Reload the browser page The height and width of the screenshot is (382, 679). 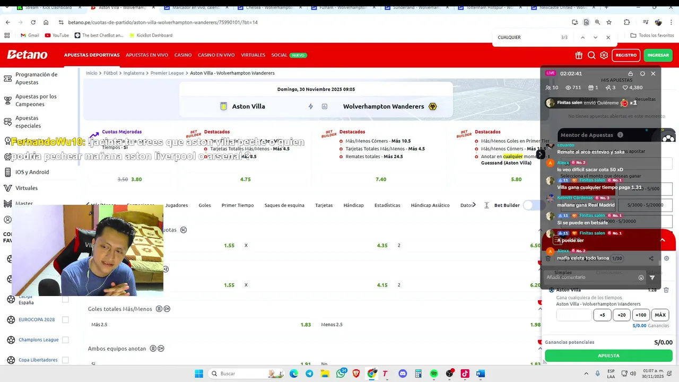tap(33, 22)
